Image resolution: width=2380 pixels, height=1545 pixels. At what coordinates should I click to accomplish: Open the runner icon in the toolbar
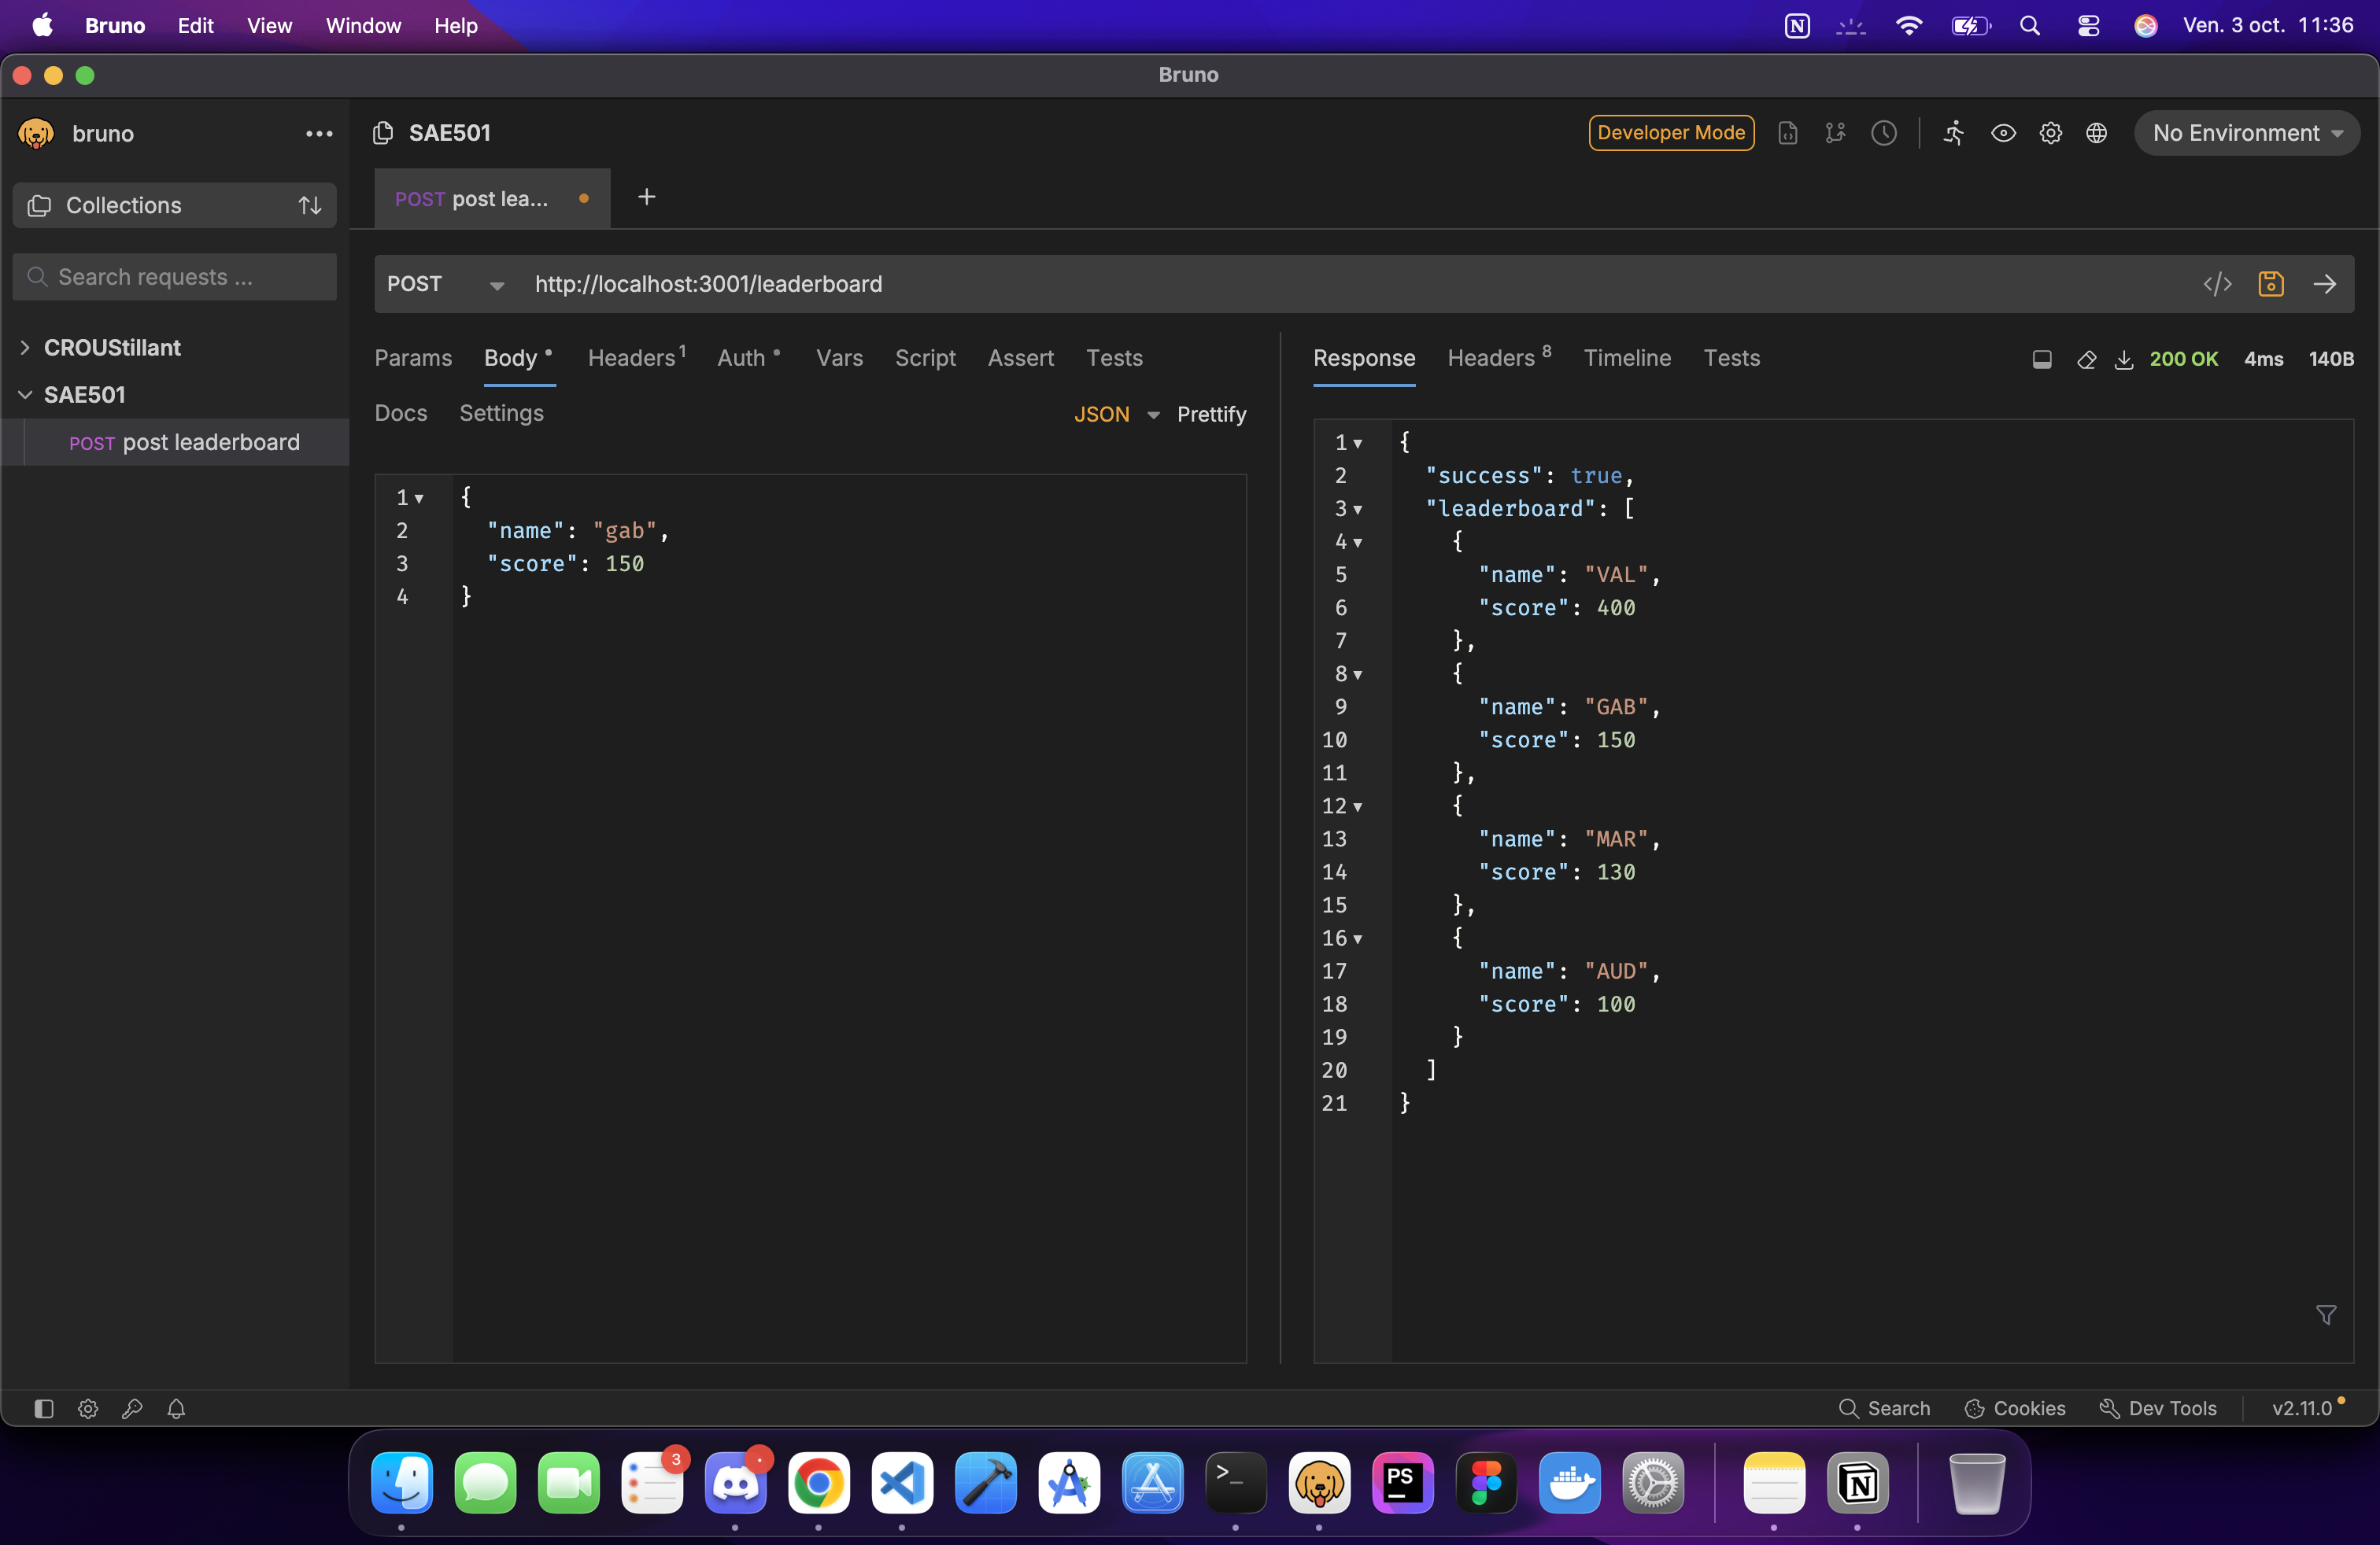pyautogui.click(x=1953, y=133)
